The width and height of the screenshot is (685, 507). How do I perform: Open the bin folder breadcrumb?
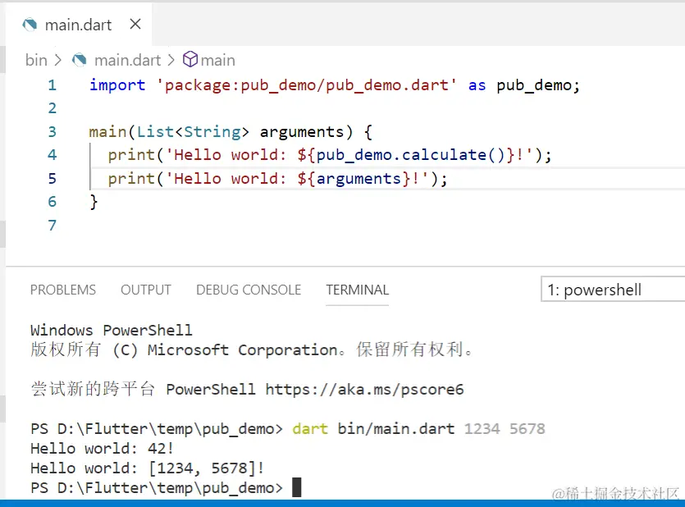36,60
